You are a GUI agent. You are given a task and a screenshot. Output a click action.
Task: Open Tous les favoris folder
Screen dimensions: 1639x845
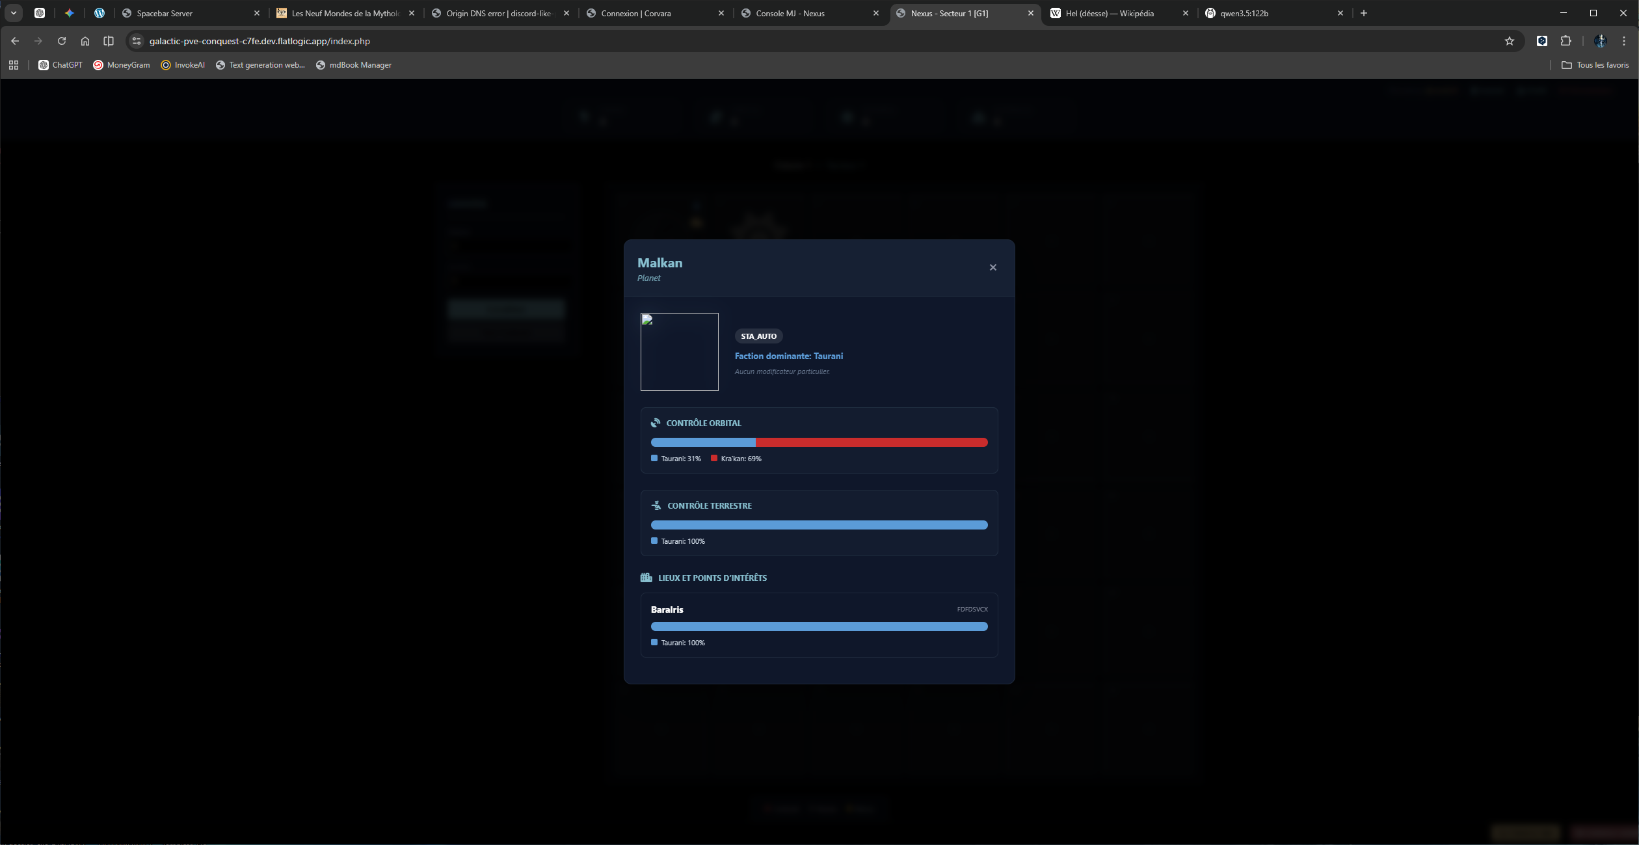tap(1595, 65)
